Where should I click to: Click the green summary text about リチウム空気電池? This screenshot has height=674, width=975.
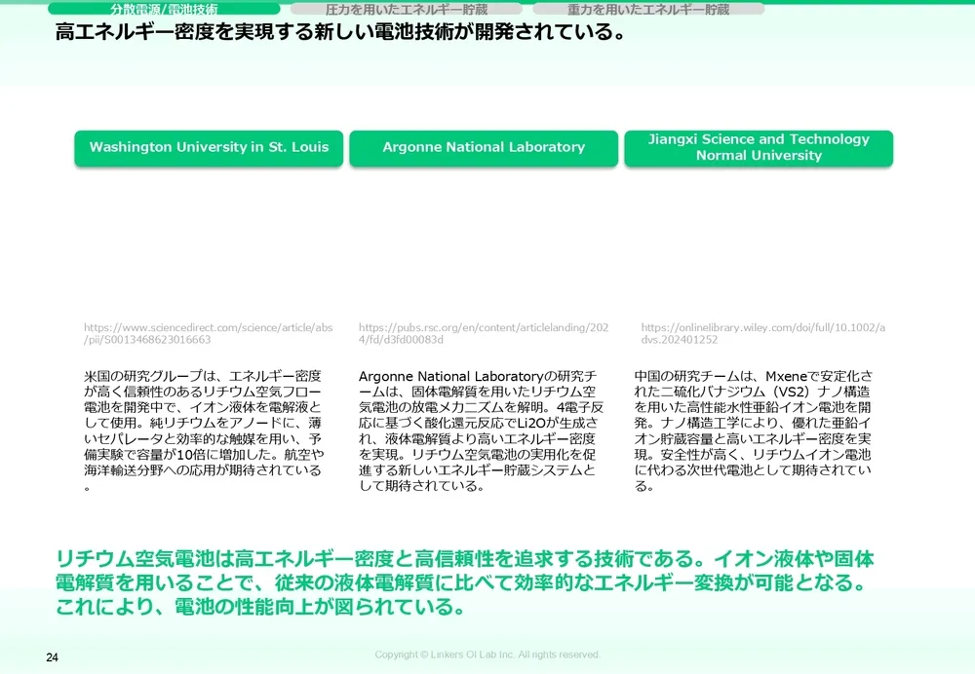[464, 582]
